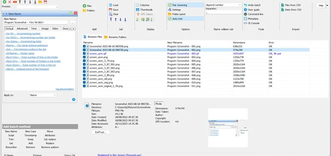Click the Undo batch icon
Screen dimensions: 331x156
pyautogui.click(x=245, y=5)
